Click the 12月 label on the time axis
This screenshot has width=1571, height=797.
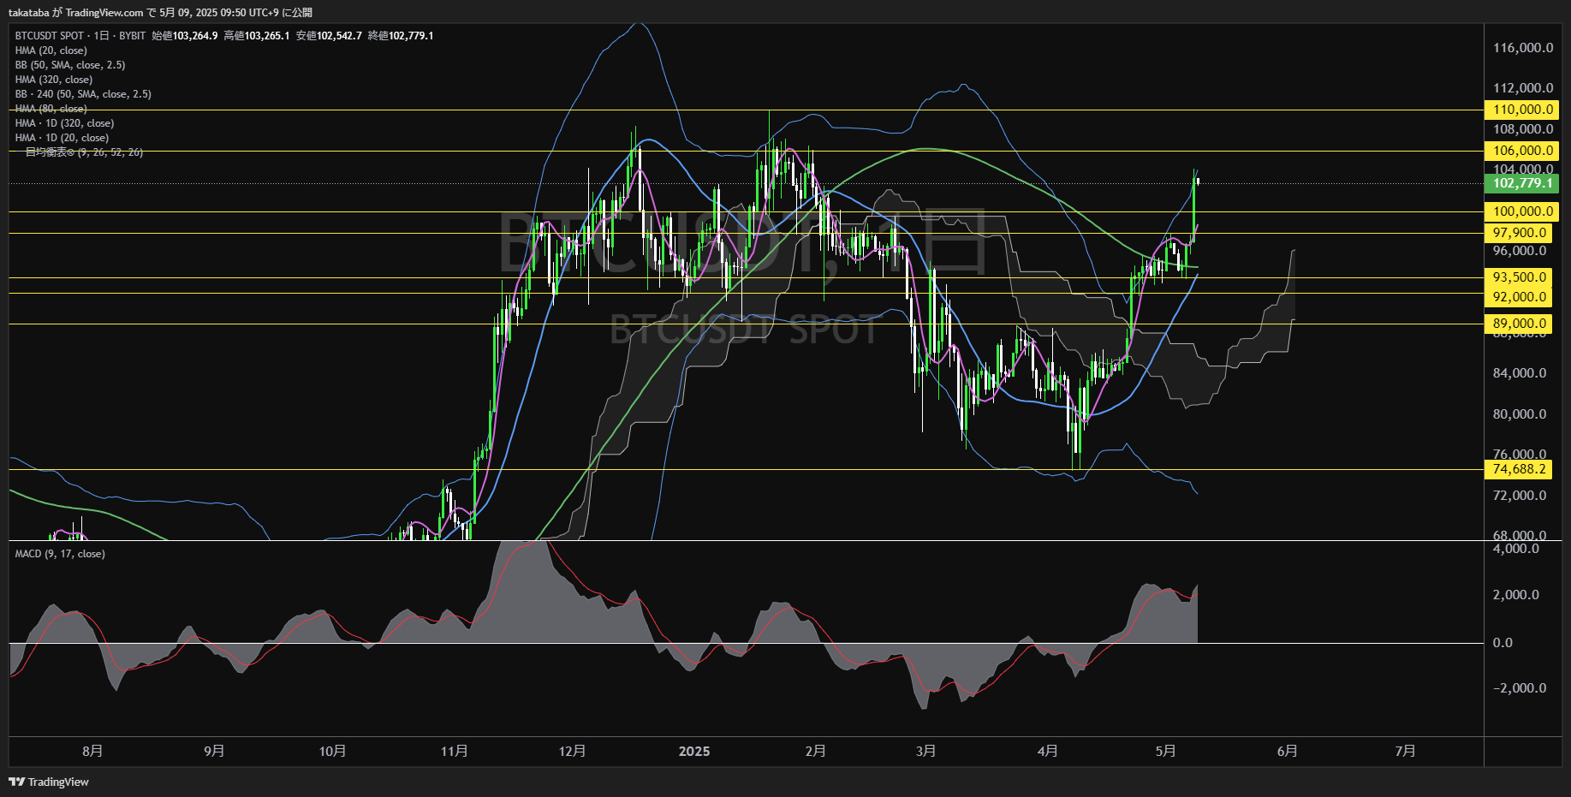(572, 751)
